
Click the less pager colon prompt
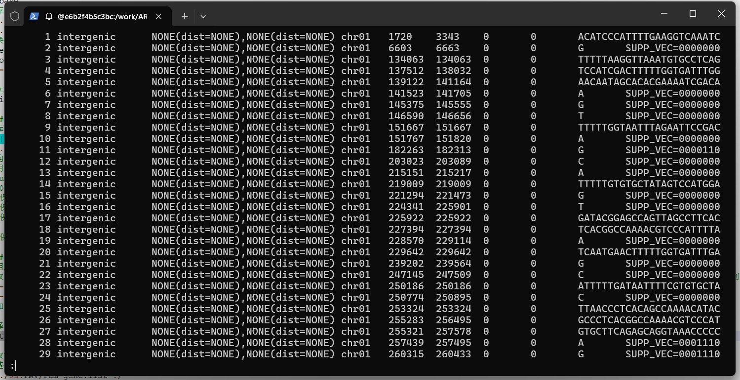[12, 366]
